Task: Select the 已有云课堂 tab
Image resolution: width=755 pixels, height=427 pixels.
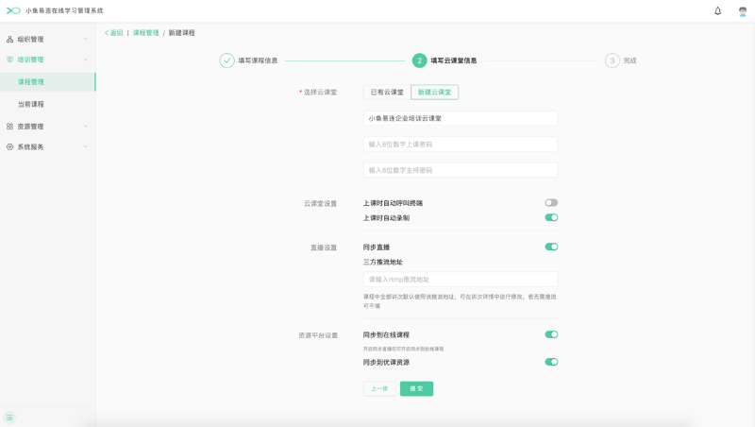Action: (387, 93)
